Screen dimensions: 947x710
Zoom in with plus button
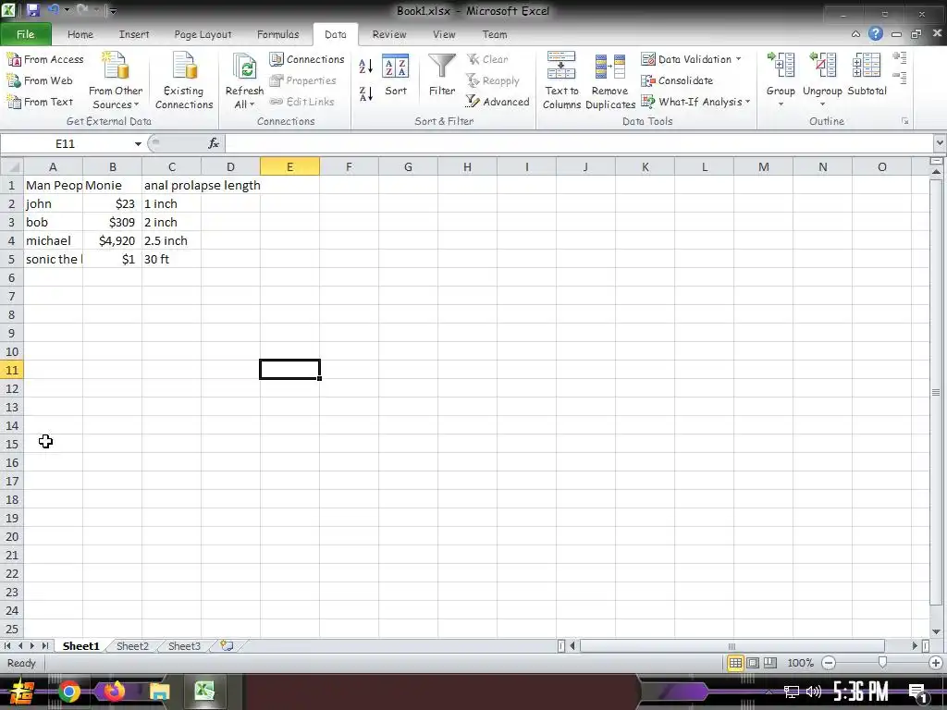[x=936, y=663]
